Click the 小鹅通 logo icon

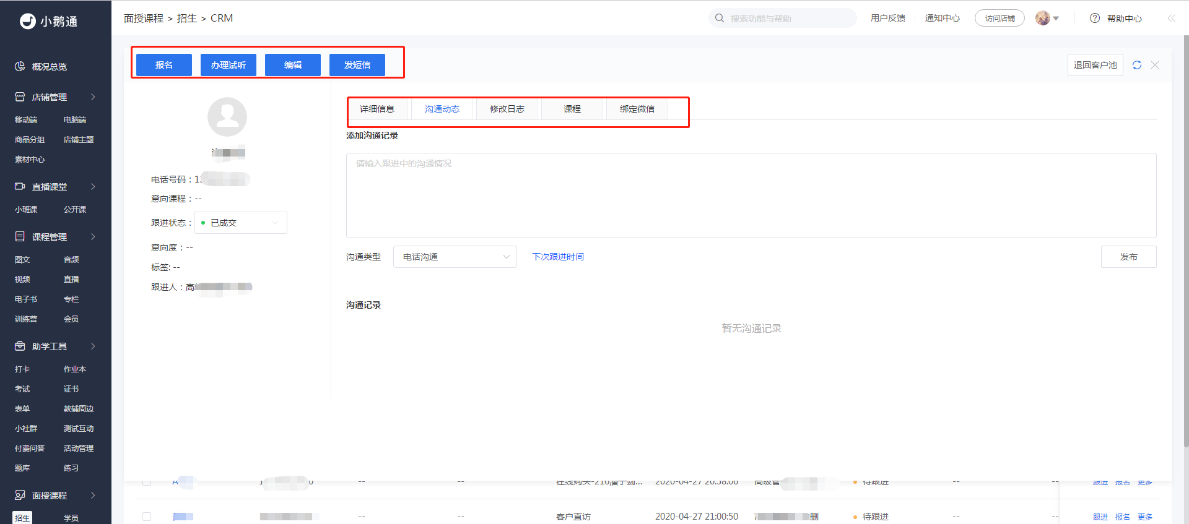[28, 21]
